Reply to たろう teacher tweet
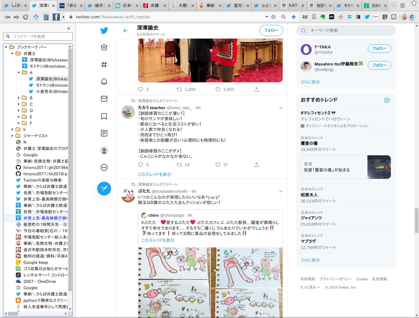The image size is (419, 318). click(x=141, y=165)
